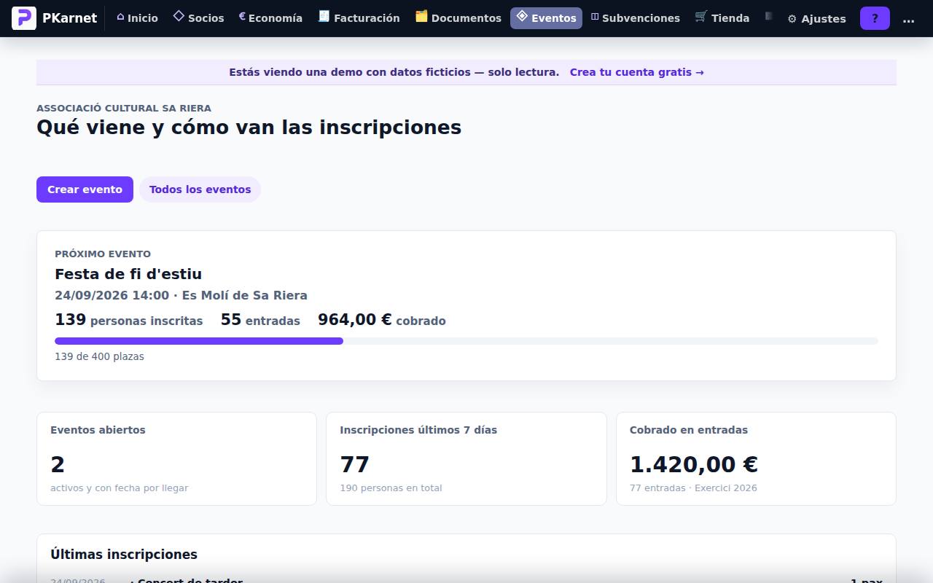Click the 'Qué viene y cómo van las inscripciones' heading
Screen dimensions: 933x583
click(249, 128)
